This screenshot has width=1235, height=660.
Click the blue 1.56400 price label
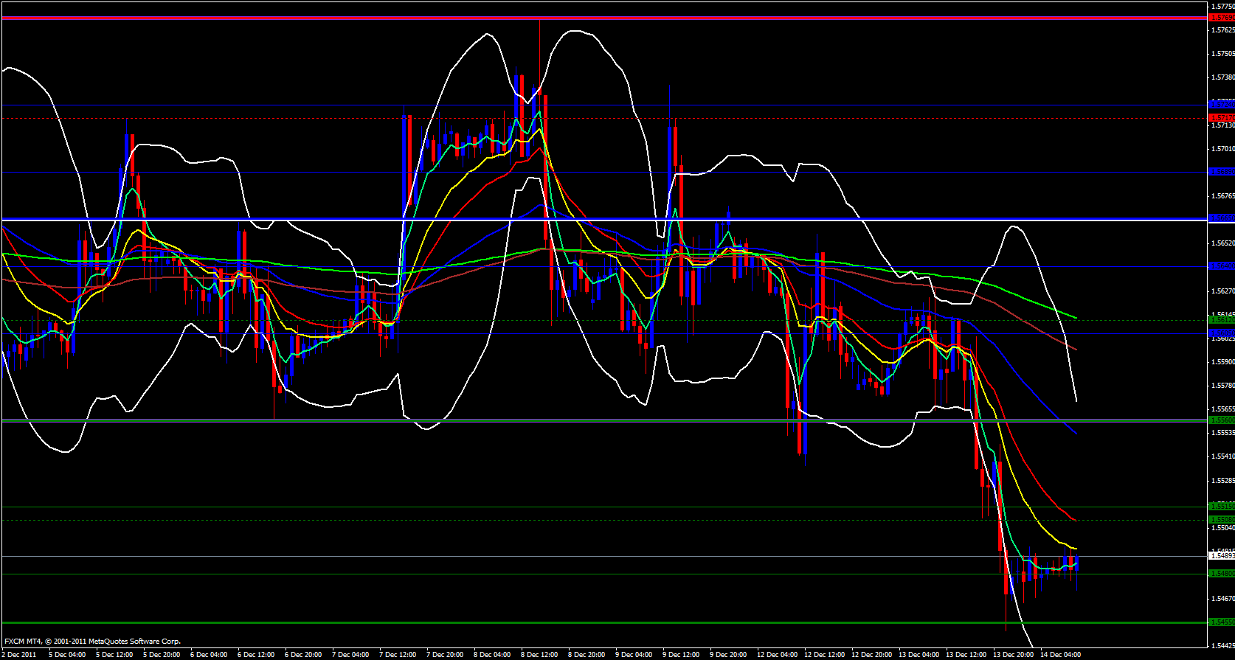coord(1221,266)
